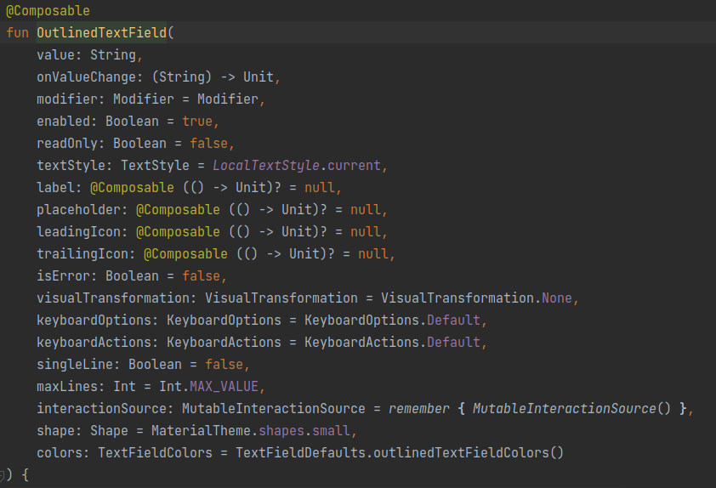This screenshot has height=488, width=716.
Task: Click the singleLine parameter name
Action: point(75,364)
